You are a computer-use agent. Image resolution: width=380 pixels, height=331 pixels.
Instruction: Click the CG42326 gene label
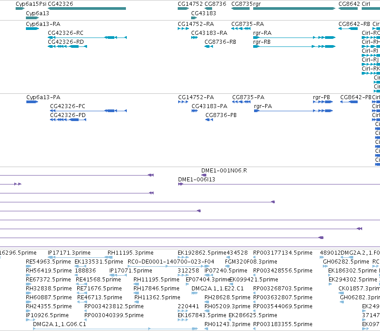(60, 4)
